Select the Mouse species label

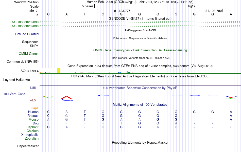point(34,120)
